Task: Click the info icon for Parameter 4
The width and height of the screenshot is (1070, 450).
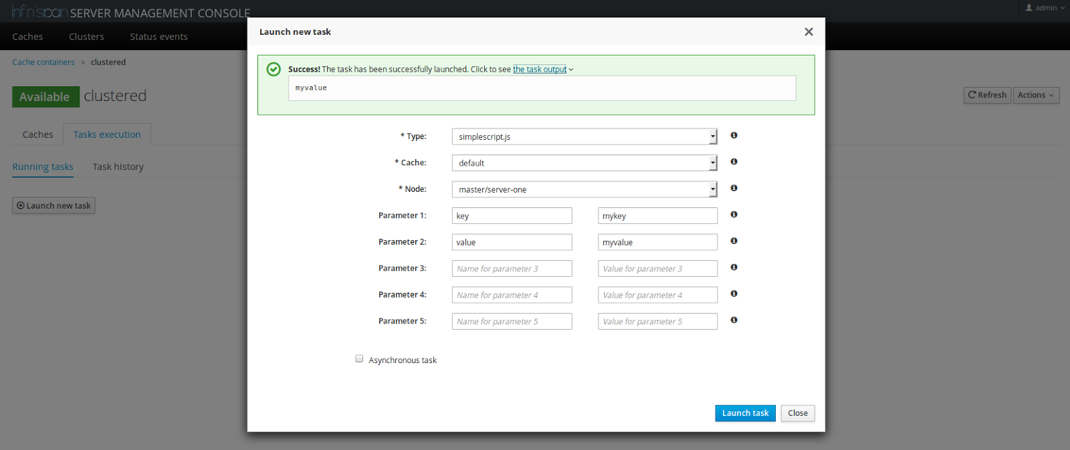Action: pyautogui.click(x=734, y=294)
